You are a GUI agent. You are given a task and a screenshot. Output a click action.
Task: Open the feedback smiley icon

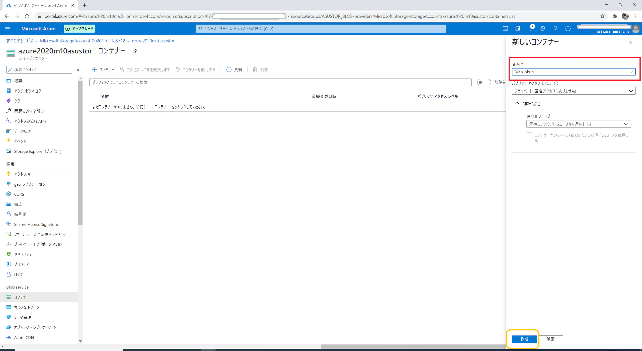click(568, 29)
